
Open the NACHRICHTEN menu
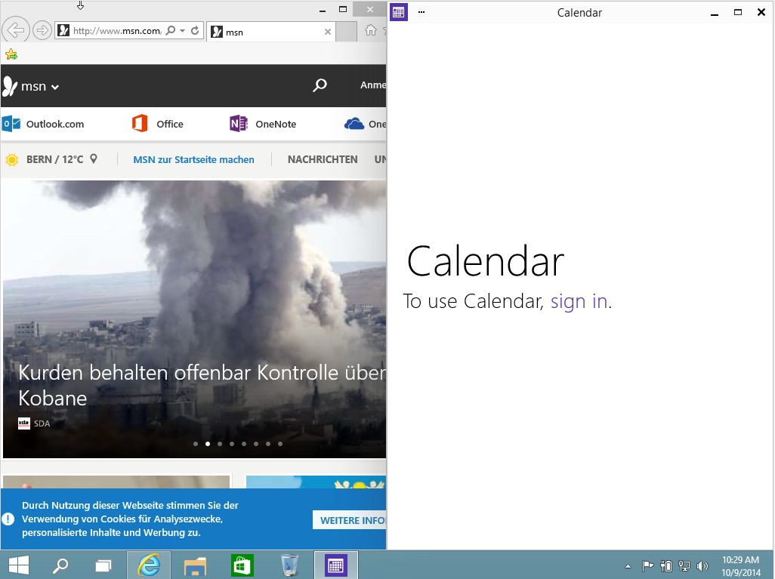323,159
